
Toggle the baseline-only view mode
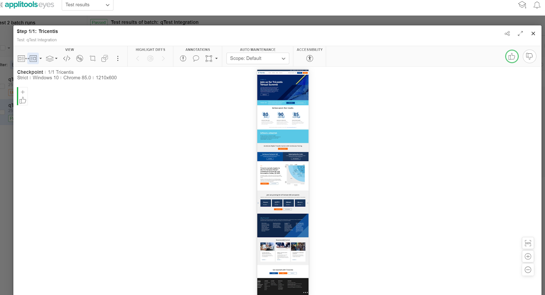pyautogui.click(x=21, y=58)
